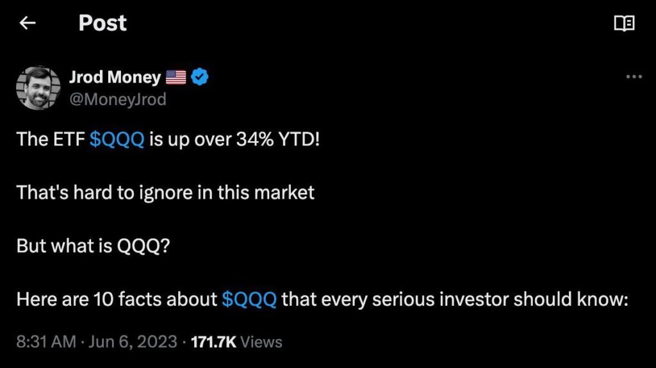The width and height of the screenshot is (656, 368).
Task: Click the back arrow icon
Action: point(27,23)
